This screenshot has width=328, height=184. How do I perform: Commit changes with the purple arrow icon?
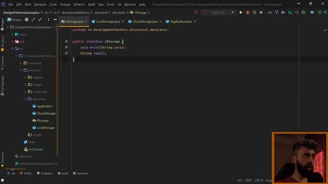tap(283, 12)
